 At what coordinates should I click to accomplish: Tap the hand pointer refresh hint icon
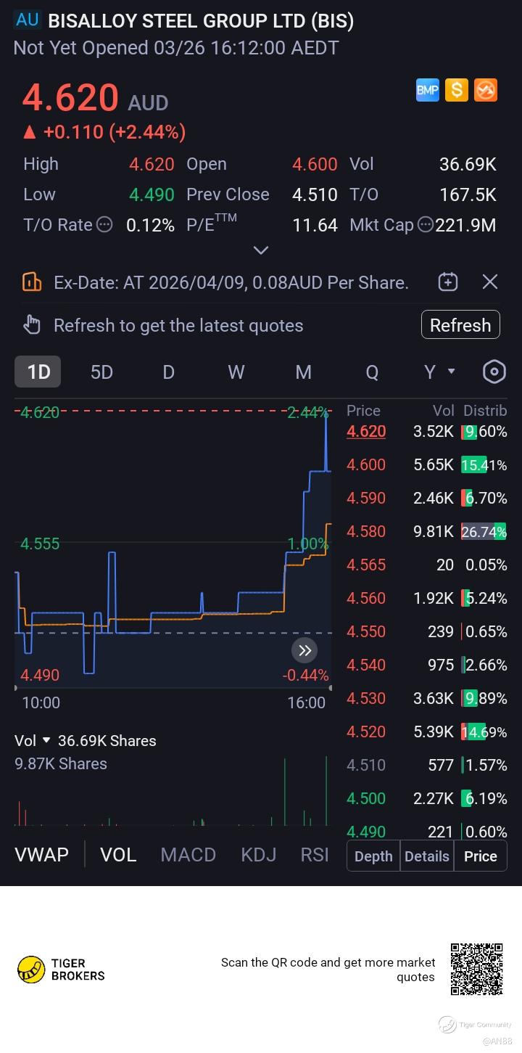[x=31, y=325]
